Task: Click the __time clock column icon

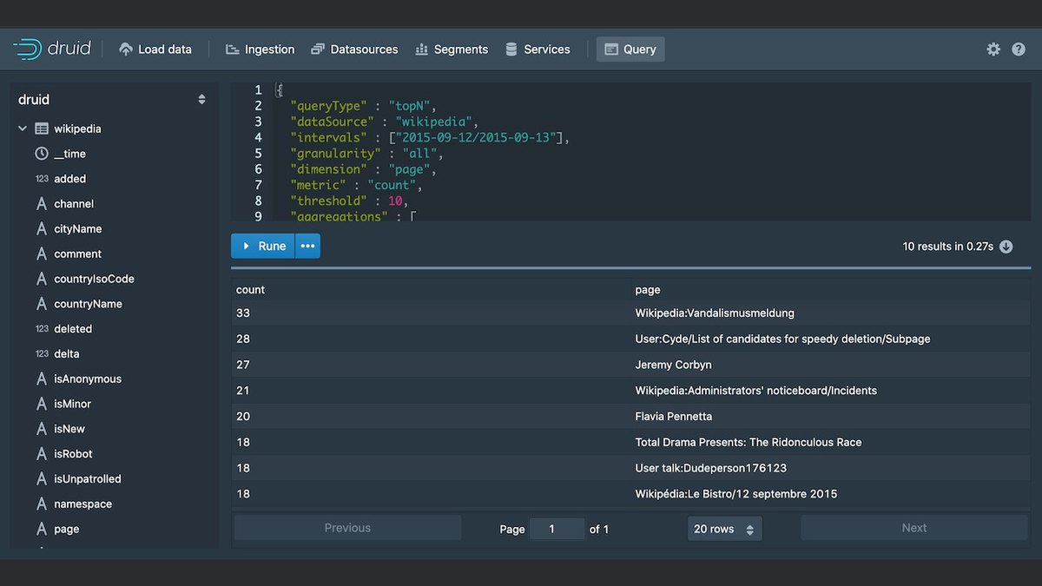Action: point(42,154)
